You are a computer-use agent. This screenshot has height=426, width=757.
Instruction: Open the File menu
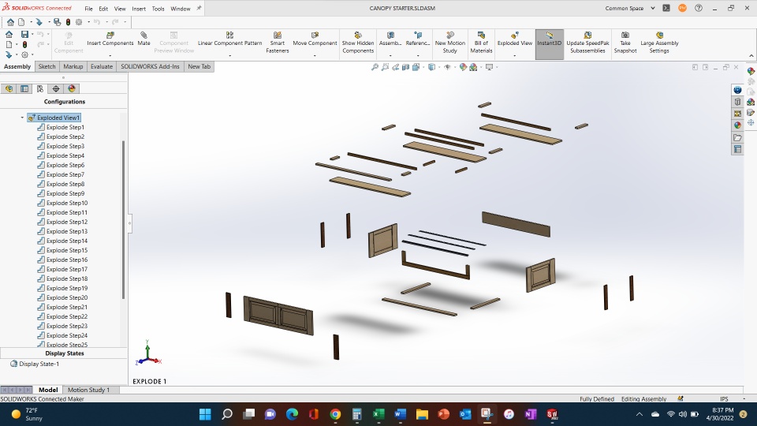click(x=89, y=9)
